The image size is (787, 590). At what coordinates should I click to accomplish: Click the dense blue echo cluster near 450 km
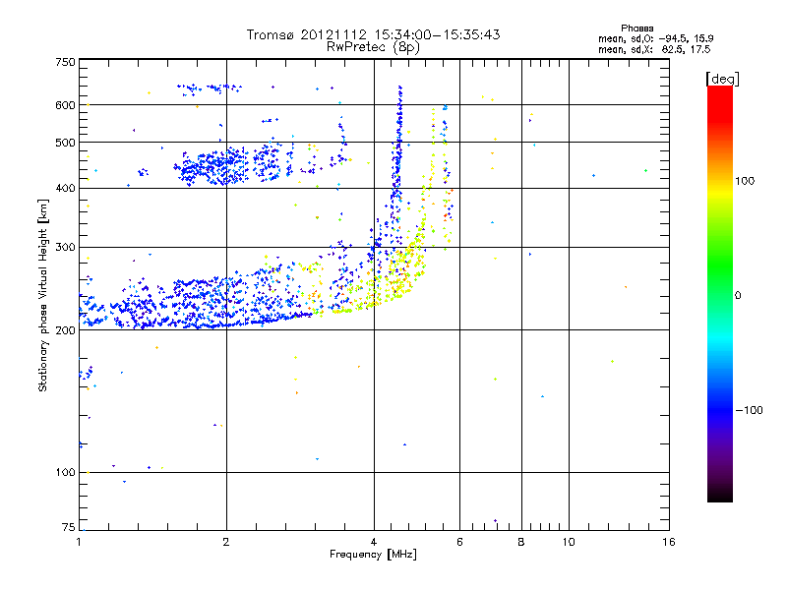[215, 167]
